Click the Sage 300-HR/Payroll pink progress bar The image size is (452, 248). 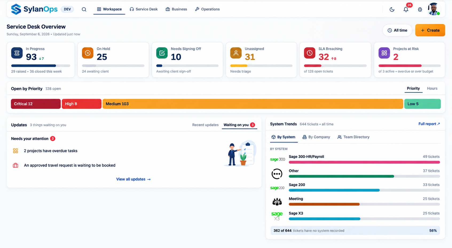point(364,162)
